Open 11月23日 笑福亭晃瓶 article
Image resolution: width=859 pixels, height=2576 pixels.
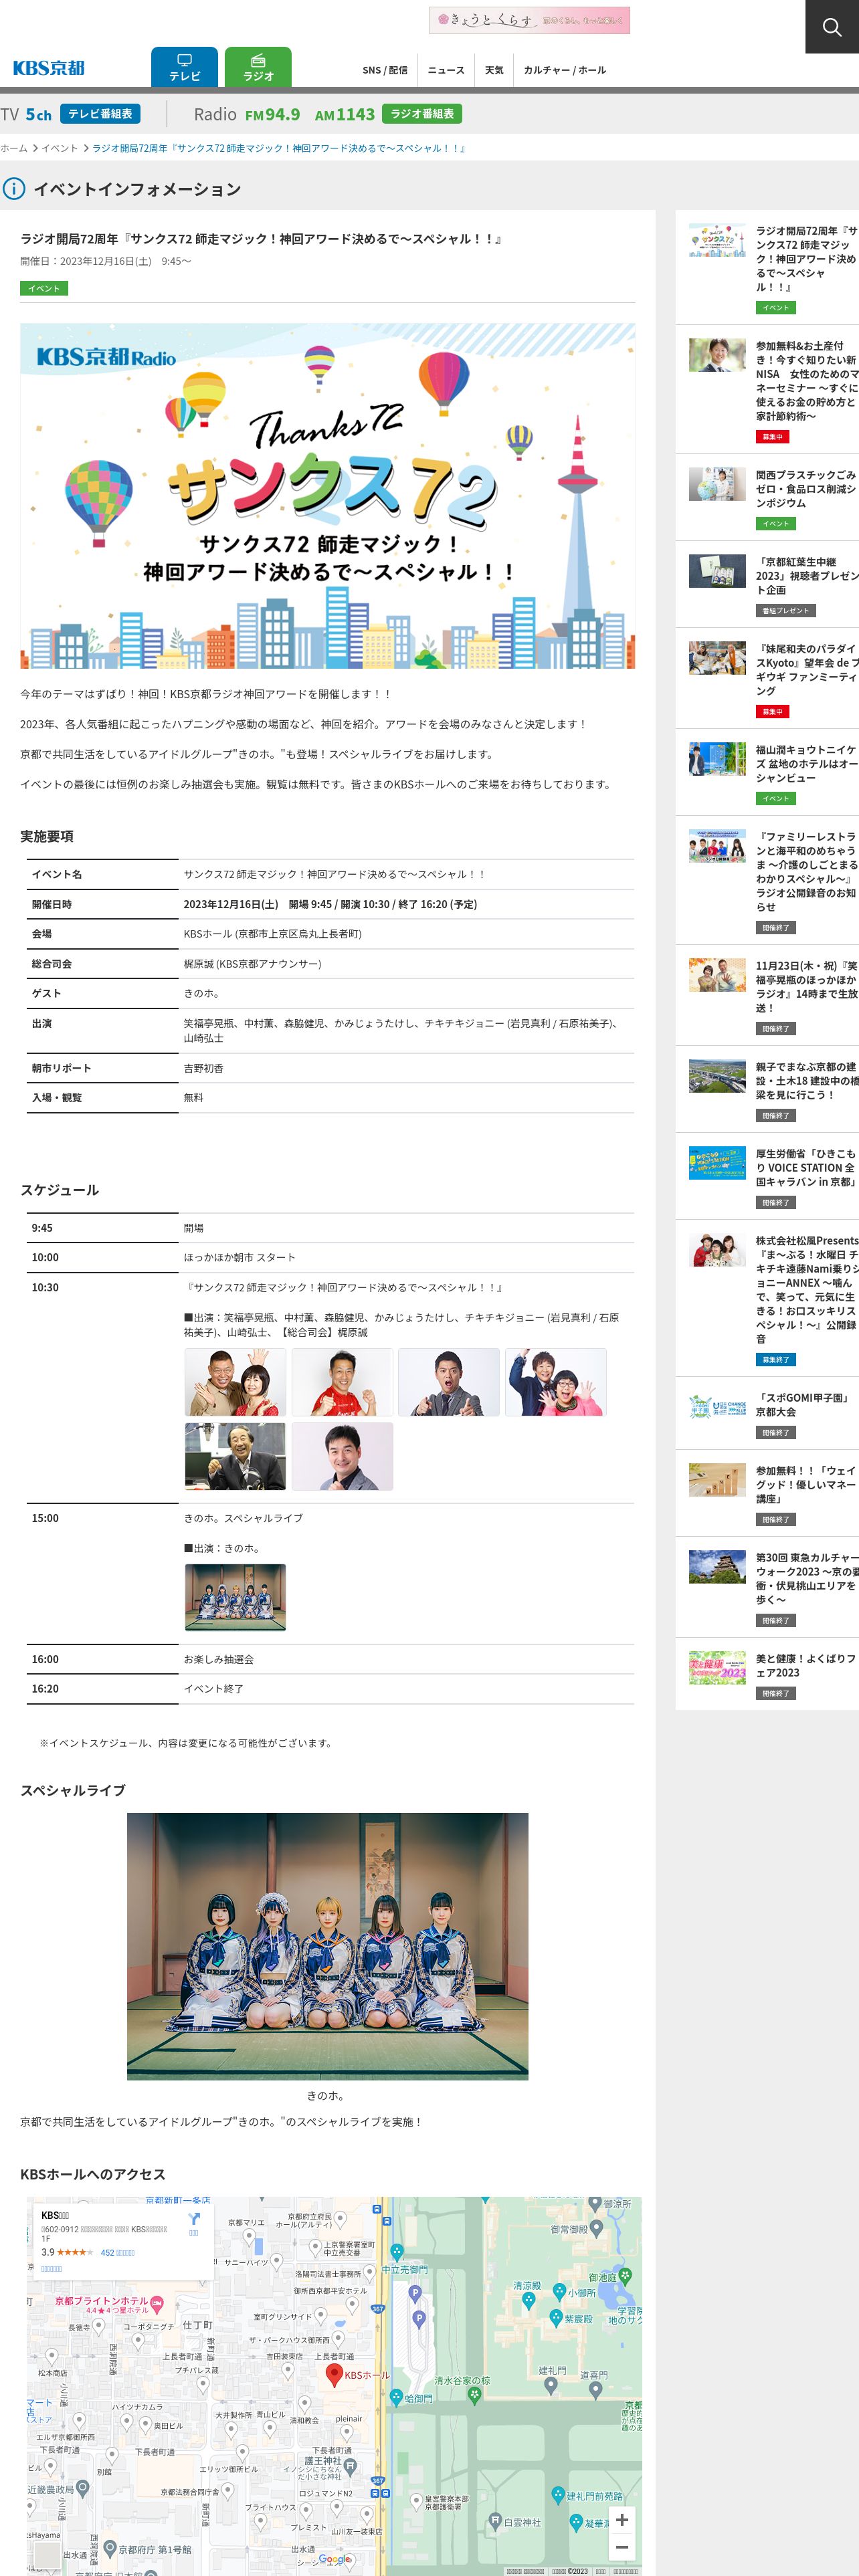[767, 995]
